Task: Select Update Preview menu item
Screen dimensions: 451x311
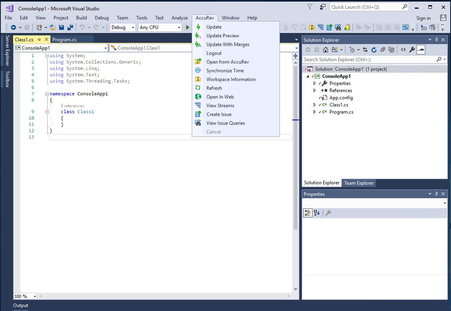Action: pos(236,36)
